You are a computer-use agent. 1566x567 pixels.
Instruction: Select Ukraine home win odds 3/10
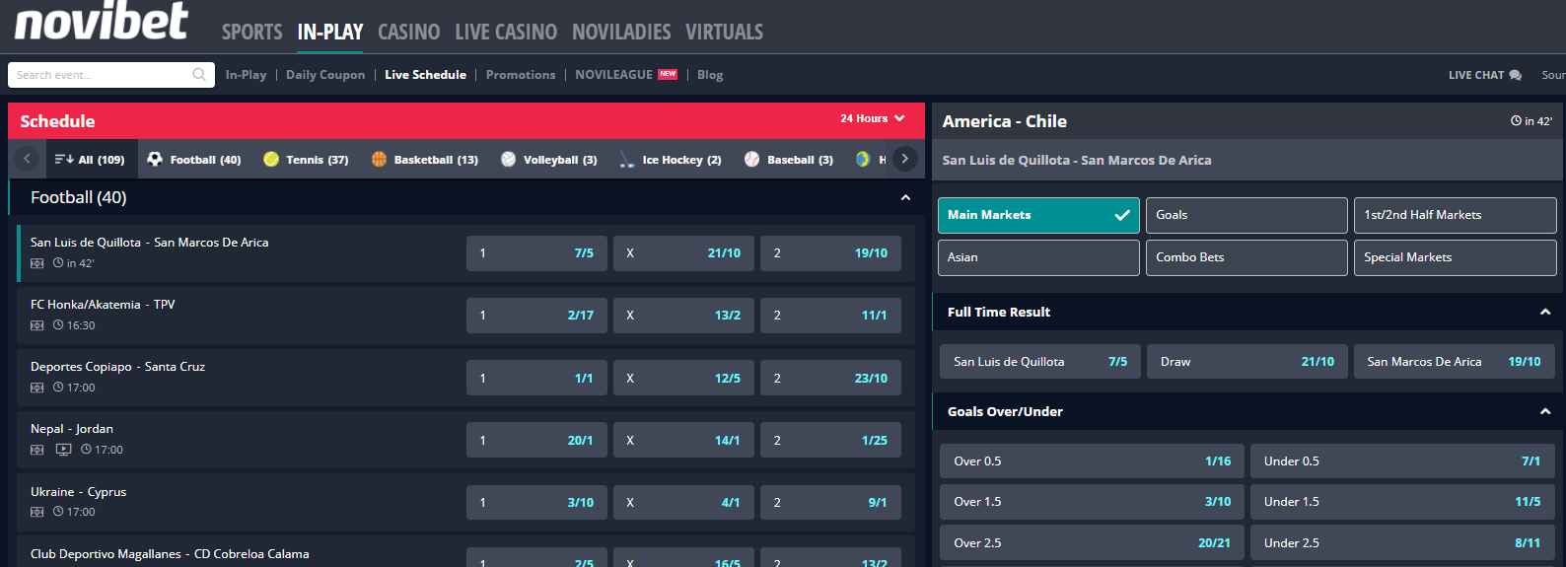coord(536,503)
